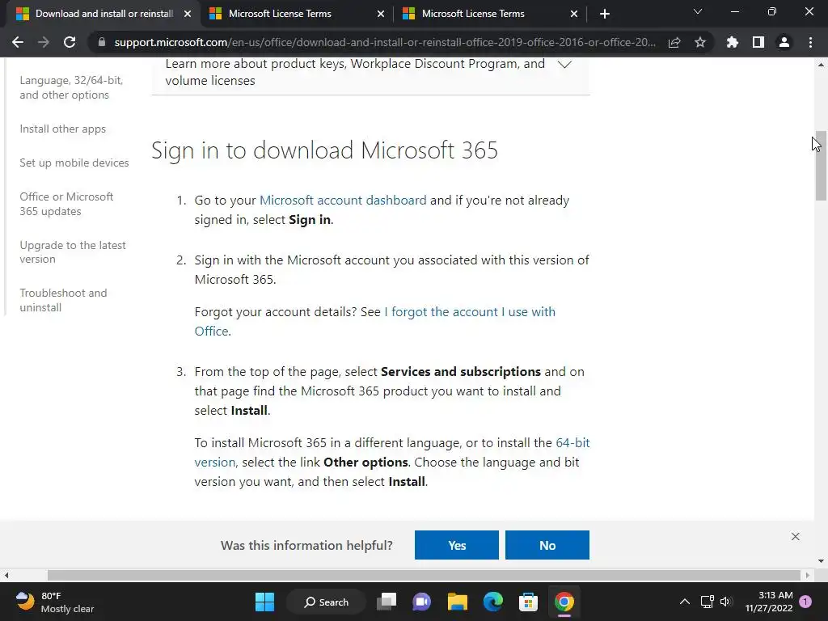The width and height of the screenshot is (828, 621).
Task: Open the clock and date panel
Action: point(769,602)
